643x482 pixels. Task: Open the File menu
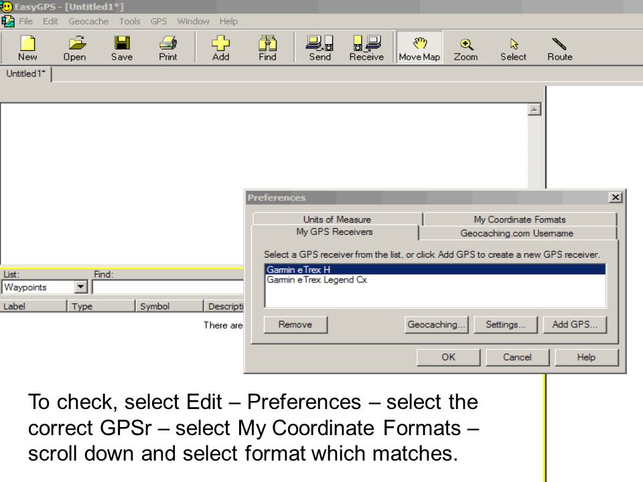[x=26, y=21]
